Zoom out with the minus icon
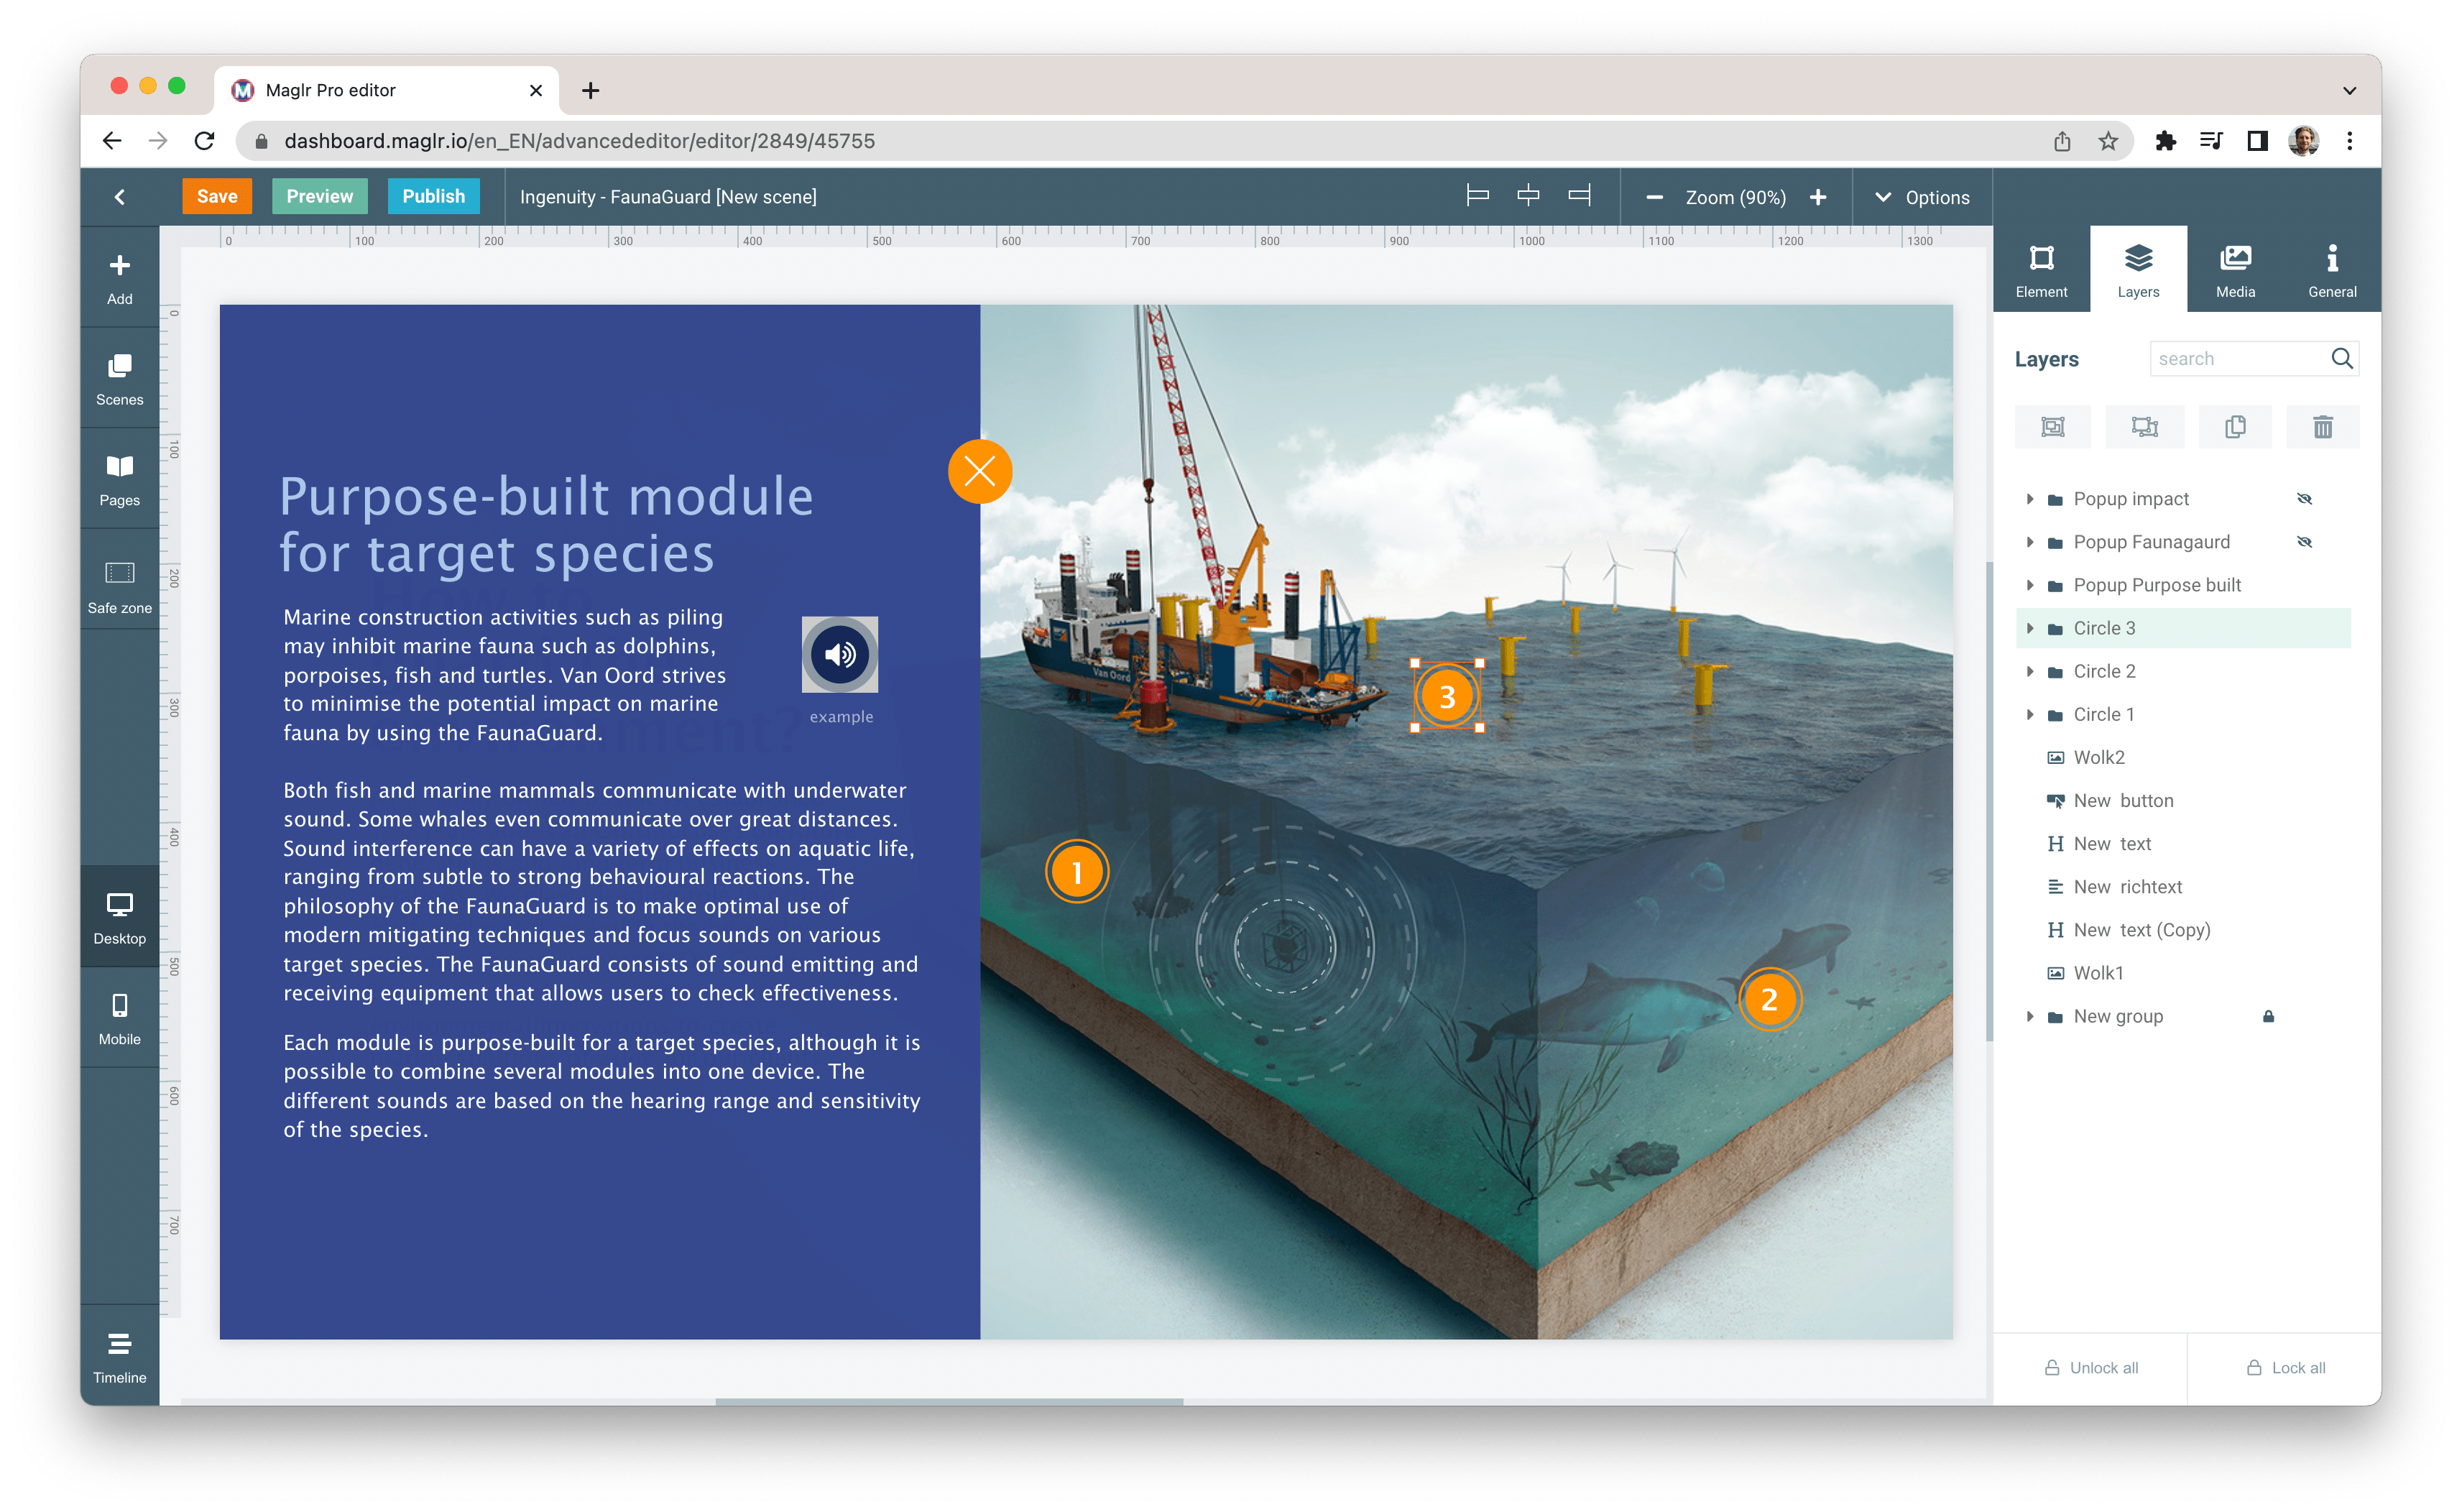Screen dimensions: 2462x1512 click(1654, 197)
